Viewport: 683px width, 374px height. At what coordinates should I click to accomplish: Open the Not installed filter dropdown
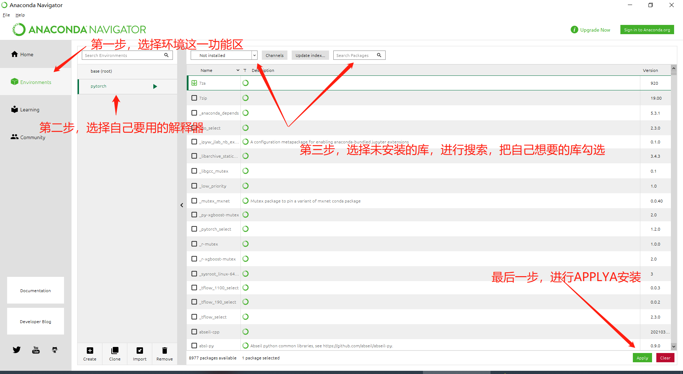[224, 55]
